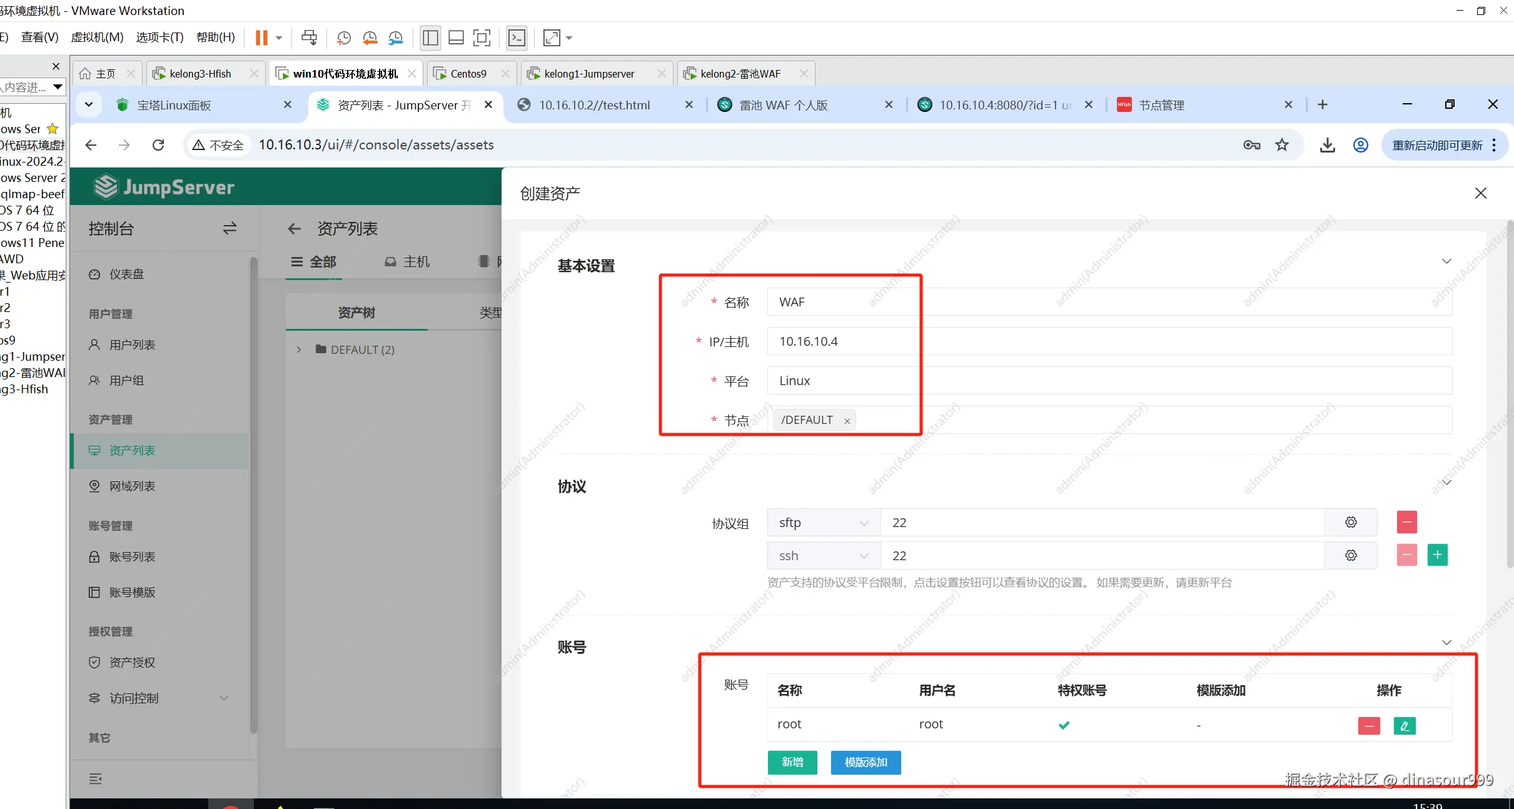The width and height of the screenshot is (1514, 809).
Task: Click the 模版添加 button
Action: [x=866, y=762]
